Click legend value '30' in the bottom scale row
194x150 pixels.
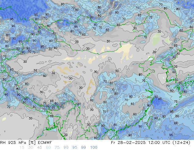[x=31, y=148]
